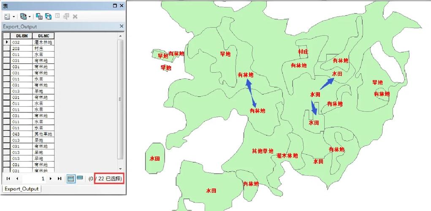Show selected records view button
Viewport: 431px width, 211px height.
tap(80, 179)
